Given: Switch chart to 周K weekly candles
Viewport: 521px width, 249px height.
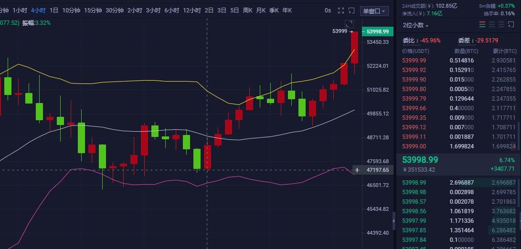Looking at the screenshot, I should click(x=247, y=10).
